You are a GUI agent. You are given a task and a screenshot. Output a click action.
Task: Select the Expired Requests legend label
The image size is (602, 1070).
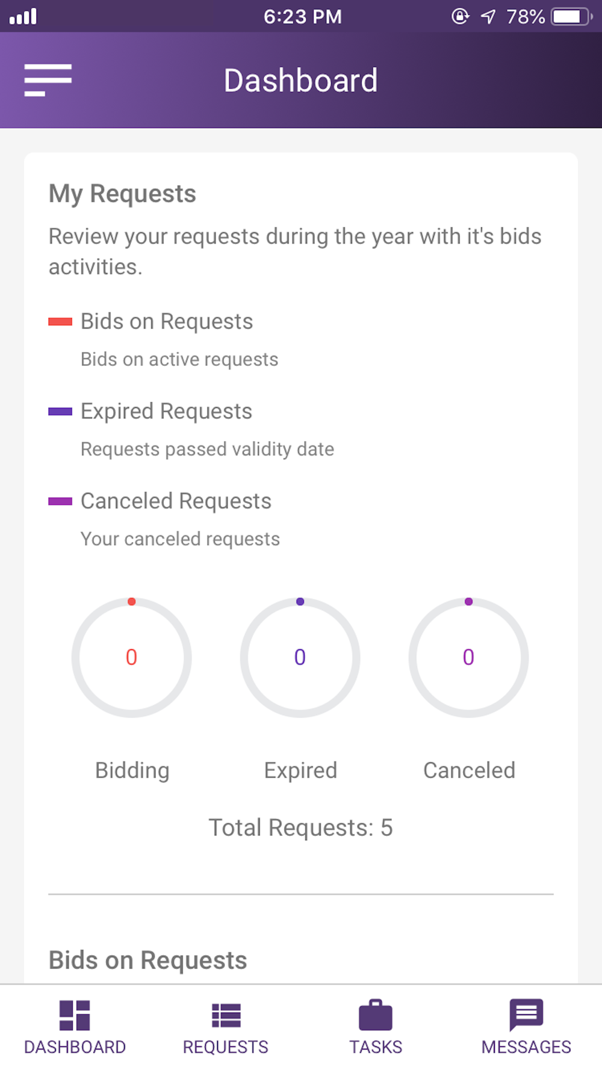pos(167,412)
